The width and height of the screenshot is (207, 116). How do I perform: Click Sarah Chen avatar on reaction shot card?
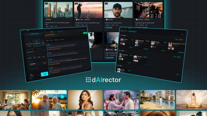pyautogui.click(x=106, y=19)
